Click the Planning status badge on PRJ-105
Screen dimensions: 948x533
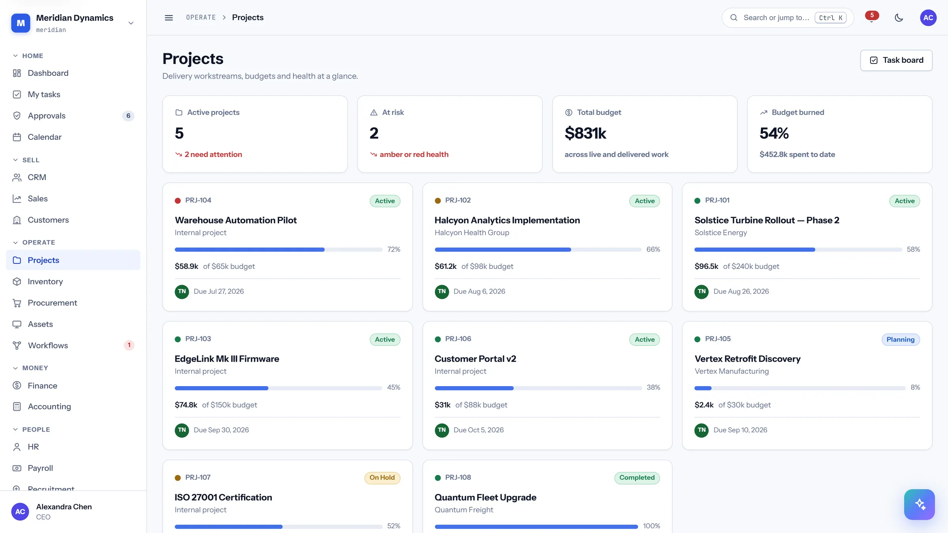pos(901,340)
